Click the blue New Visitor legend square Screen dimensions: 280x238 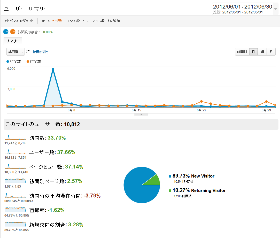(170, 176)
